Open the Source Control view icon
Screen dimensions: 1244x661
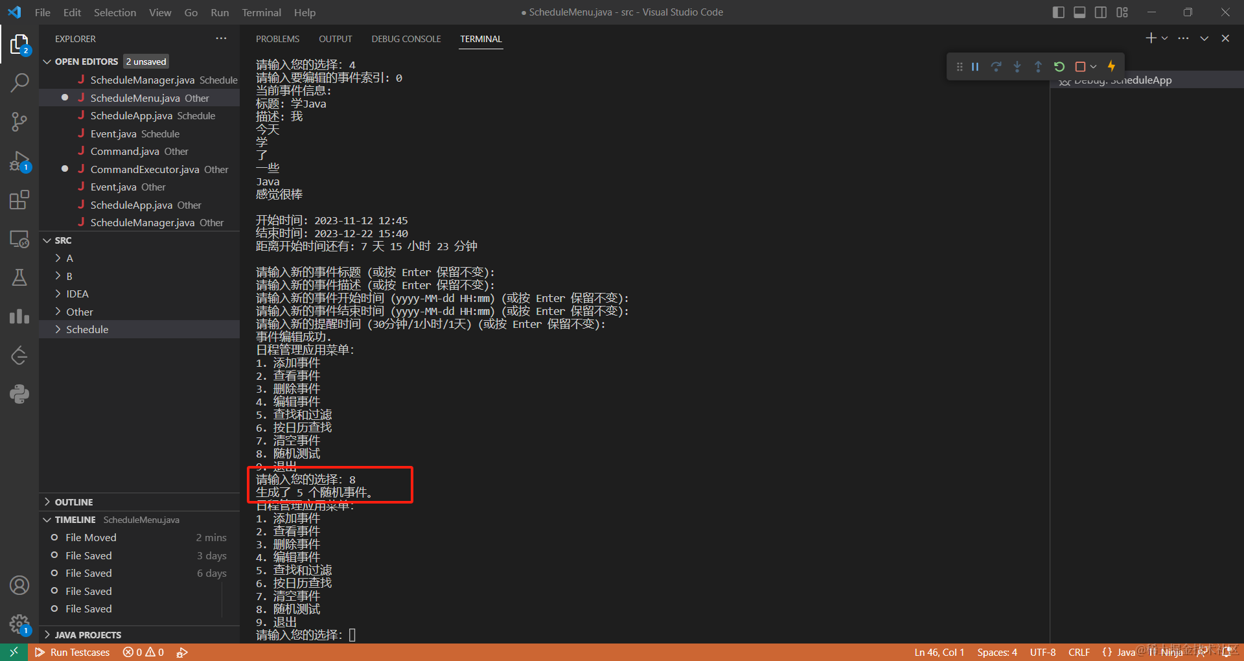pyautogui.click(x=19, y=122)
